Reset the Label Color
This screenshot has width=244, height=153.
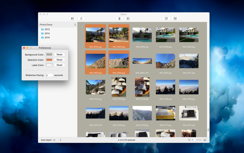tap(59, 65)
